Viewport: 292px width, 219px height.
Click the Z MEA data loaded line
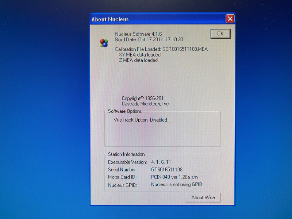coord(138,60)
